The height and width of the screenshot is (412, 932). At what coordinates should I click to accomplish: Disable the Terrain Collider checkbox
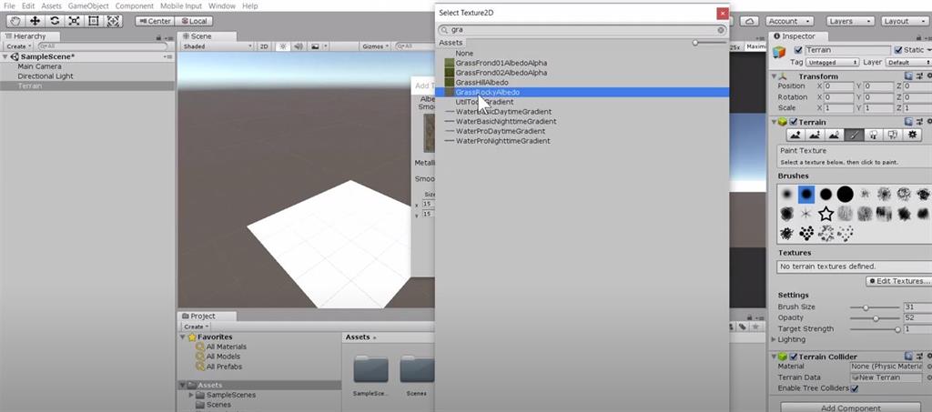(793, 357)
